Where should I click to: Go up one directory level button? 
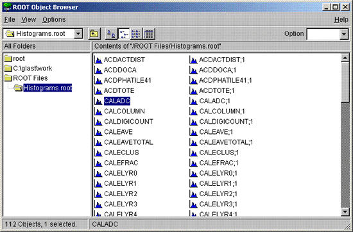(94, 34)
